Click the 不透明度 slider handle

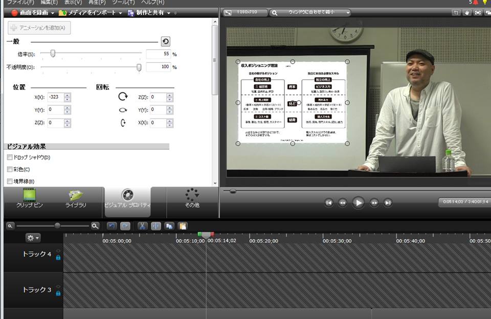(x=139, y=67)
